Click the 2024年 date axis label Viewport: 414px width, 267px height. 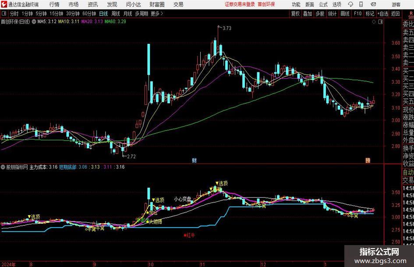8,264
